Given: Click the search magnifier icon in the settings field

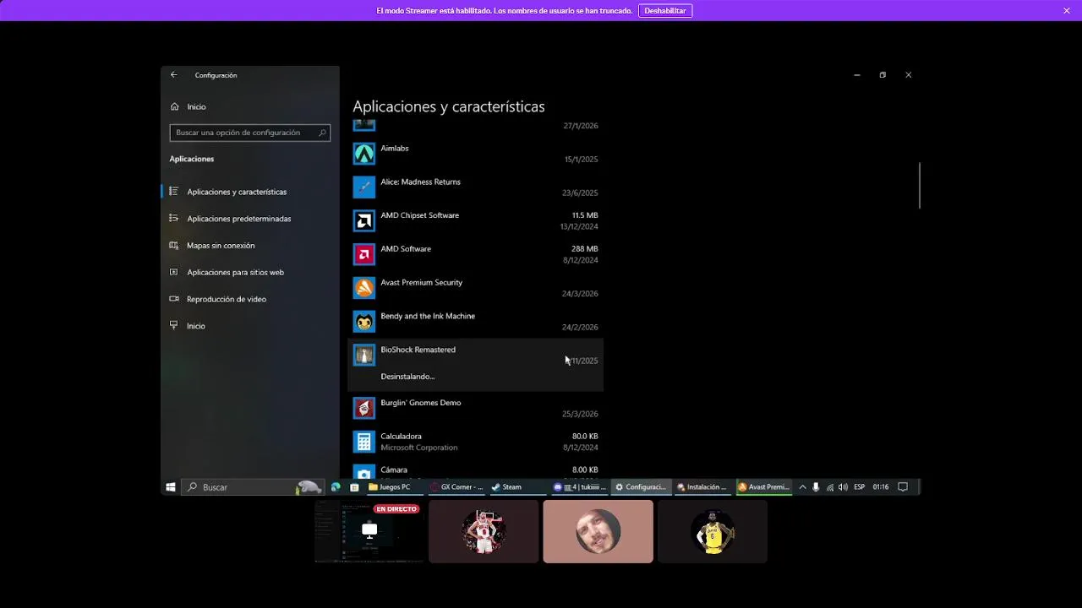Looking at the screenshot, I should tap(322, 133).
